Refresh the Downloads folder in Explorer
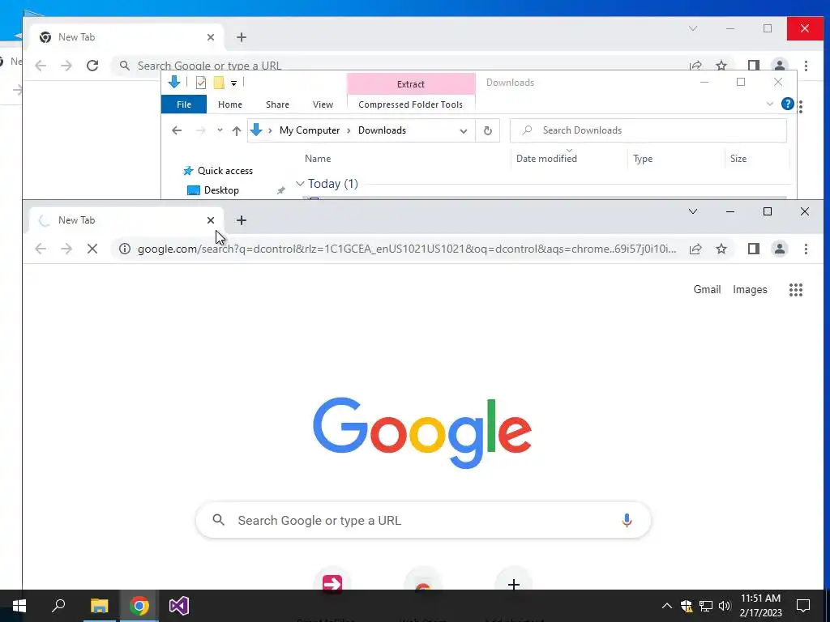830x622 pixels. point(487,130)
